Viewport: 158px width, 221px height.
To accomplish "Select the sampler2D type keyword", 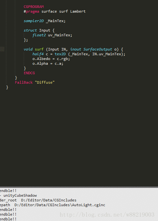I will click(x=34, y=21).
